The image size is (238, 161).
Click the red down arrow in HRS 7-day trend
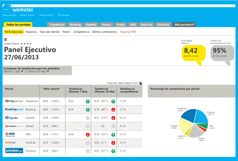pyautogui.click(x=88, y=134)
